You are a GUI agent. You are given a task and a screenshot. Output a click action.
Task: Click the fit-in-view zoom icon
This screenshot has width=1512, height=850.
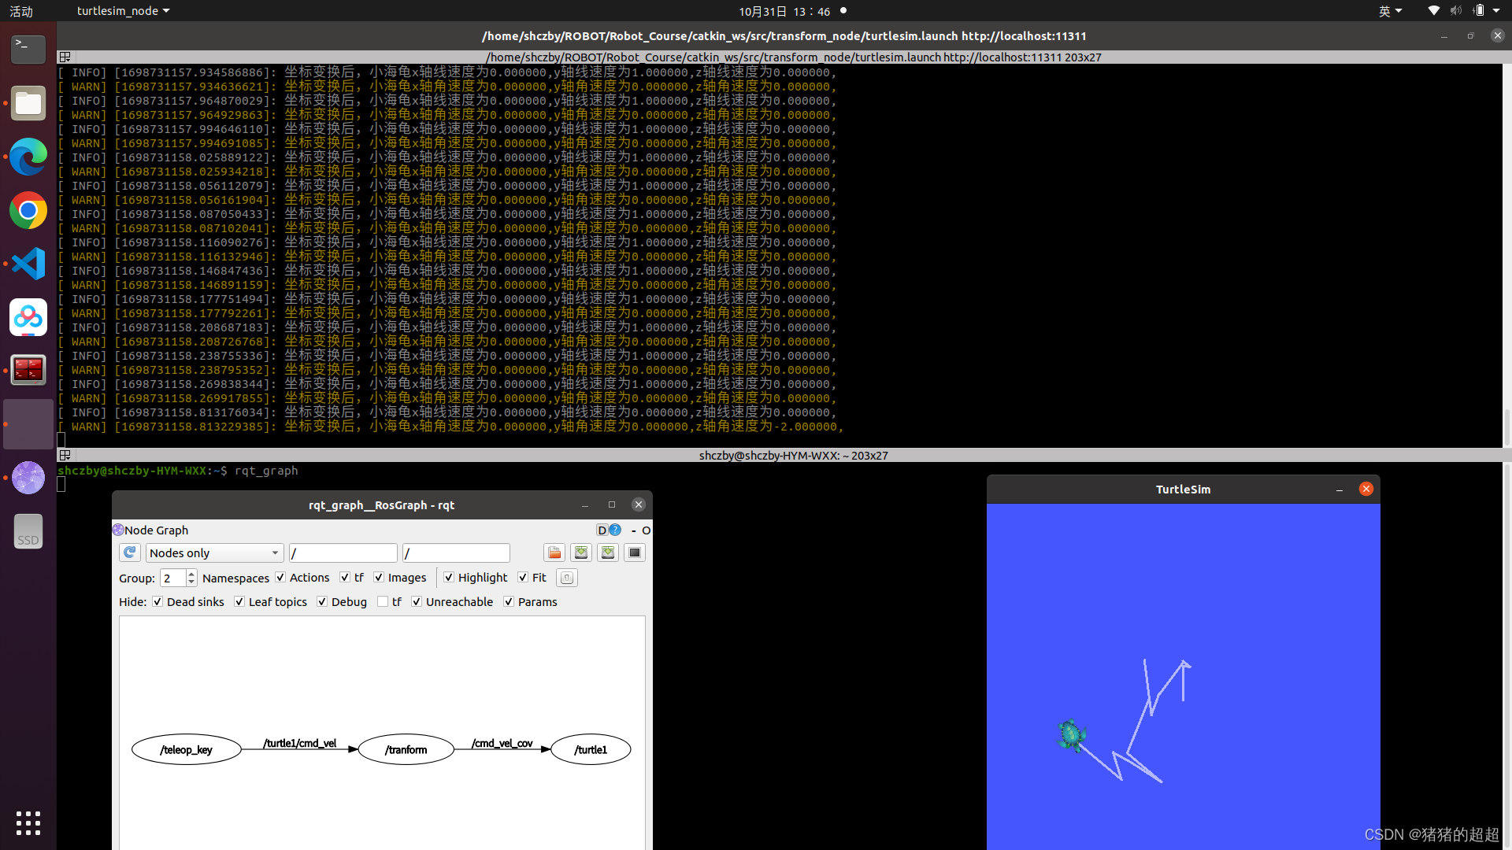[x=567, y=578]
